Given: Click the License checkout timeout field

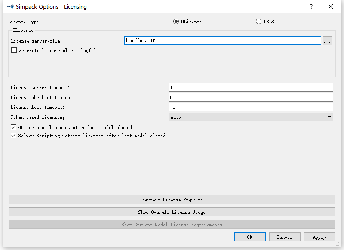Looking at the screenshot, I should tap(251, 97).
